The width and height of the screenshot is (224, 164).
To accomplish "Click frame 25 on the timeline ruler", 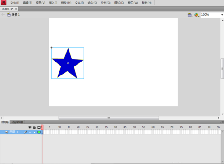I will (87, 127).
